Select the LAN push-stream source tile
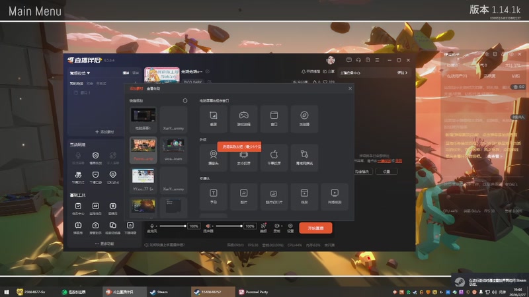Image resolution: width=529 pixels, height=297 pixels. pyautogui.click(x=304, y=158)
